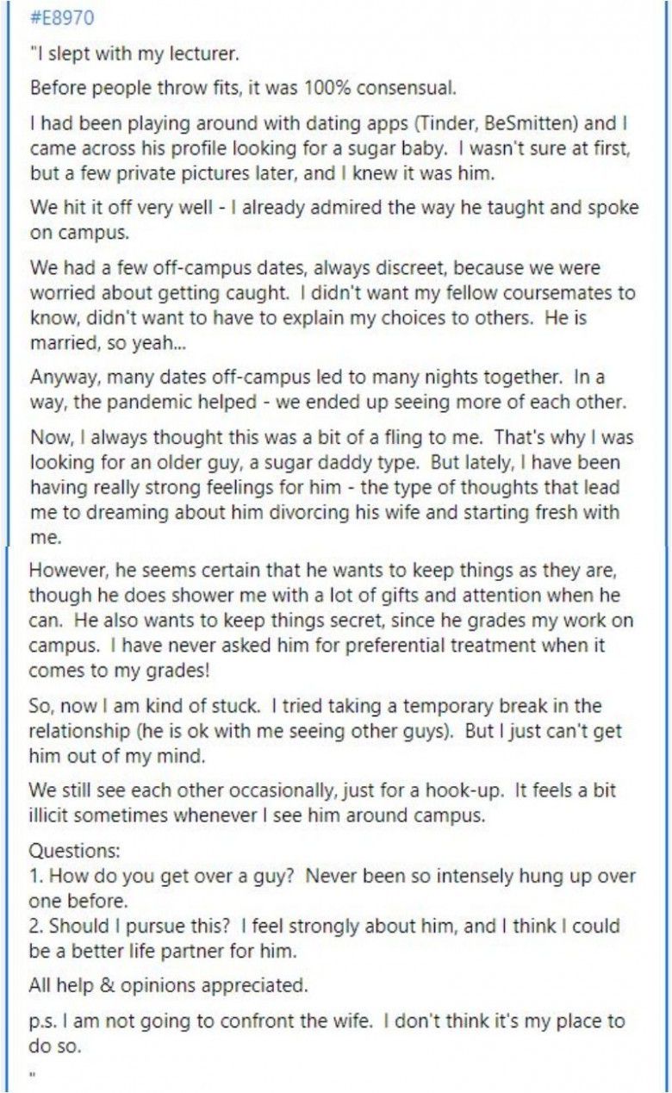Click the paragraph starting "So, now I am kind of stuck"
Image resolution: width=672 pixels, height=1093 pixels.
coord(327,732)
